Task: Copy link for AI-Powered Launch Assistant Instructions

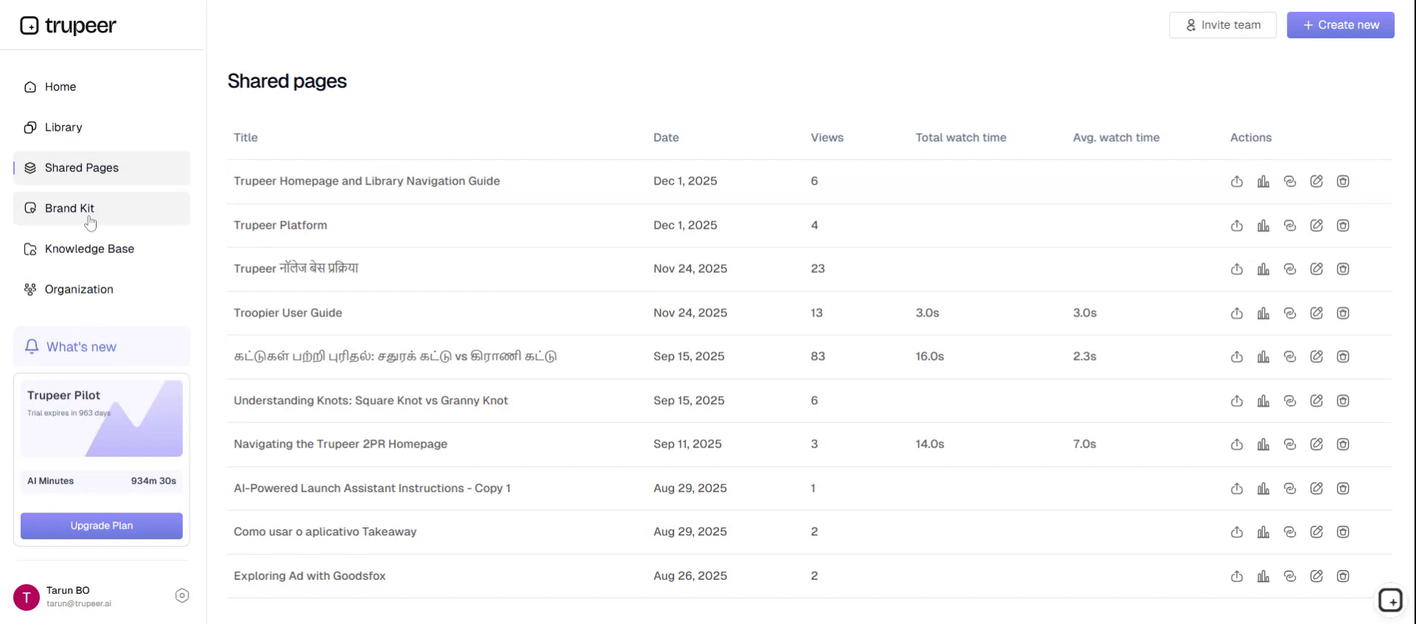Action: [1290, 489]
